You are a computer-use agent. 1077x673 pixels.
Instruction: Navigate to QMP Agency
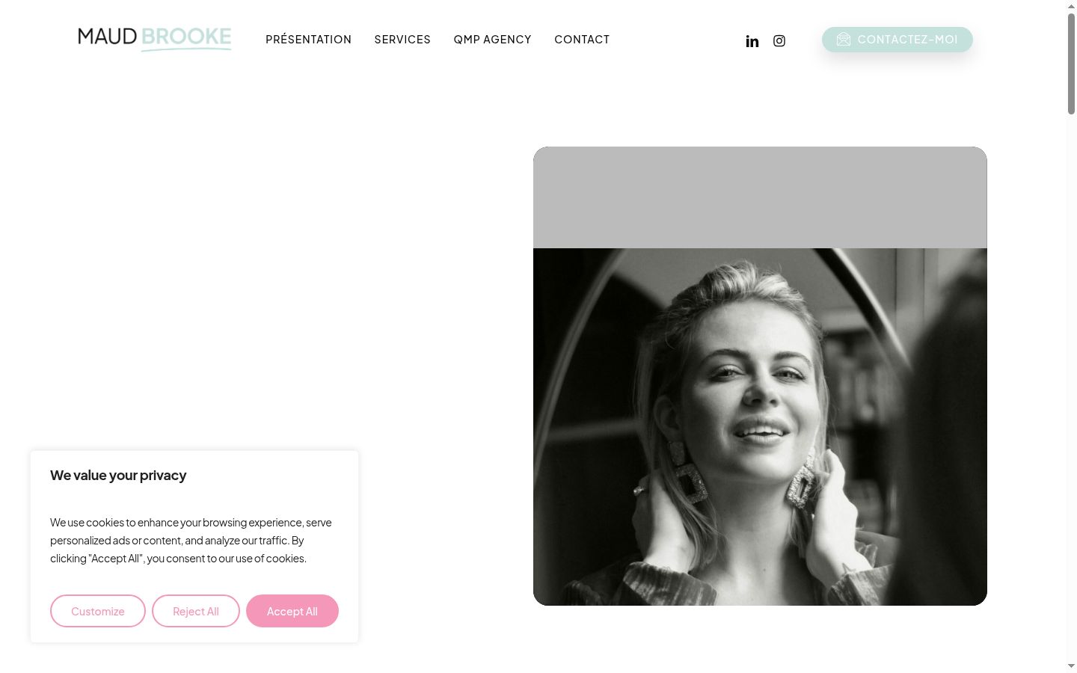coord(492,40)
